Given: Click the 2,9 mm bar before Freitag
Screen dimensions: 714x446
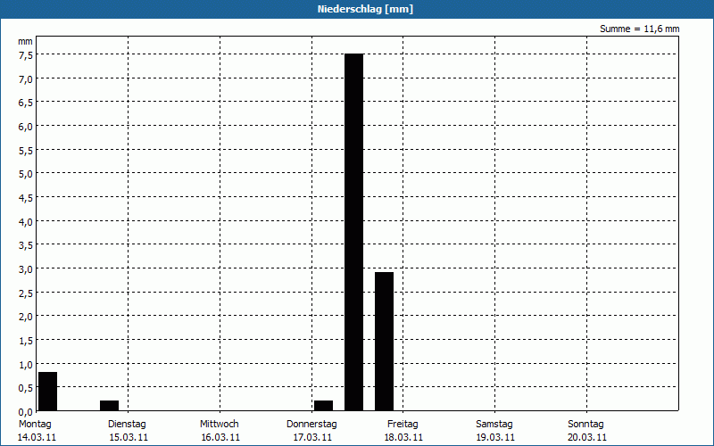Looking at the screenshot, I should tap(385, 342).
